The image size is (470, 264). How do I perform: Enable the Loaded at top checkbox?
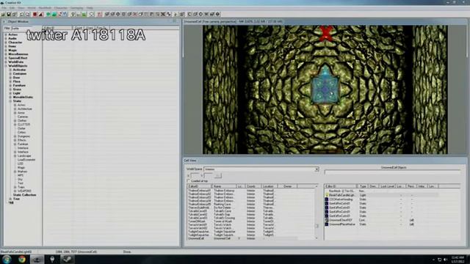pos(189,181)
